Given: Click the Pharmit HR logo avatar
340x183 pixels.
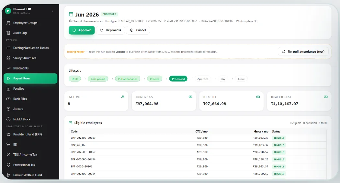Looking at the screenshot, I should (8, 11).
